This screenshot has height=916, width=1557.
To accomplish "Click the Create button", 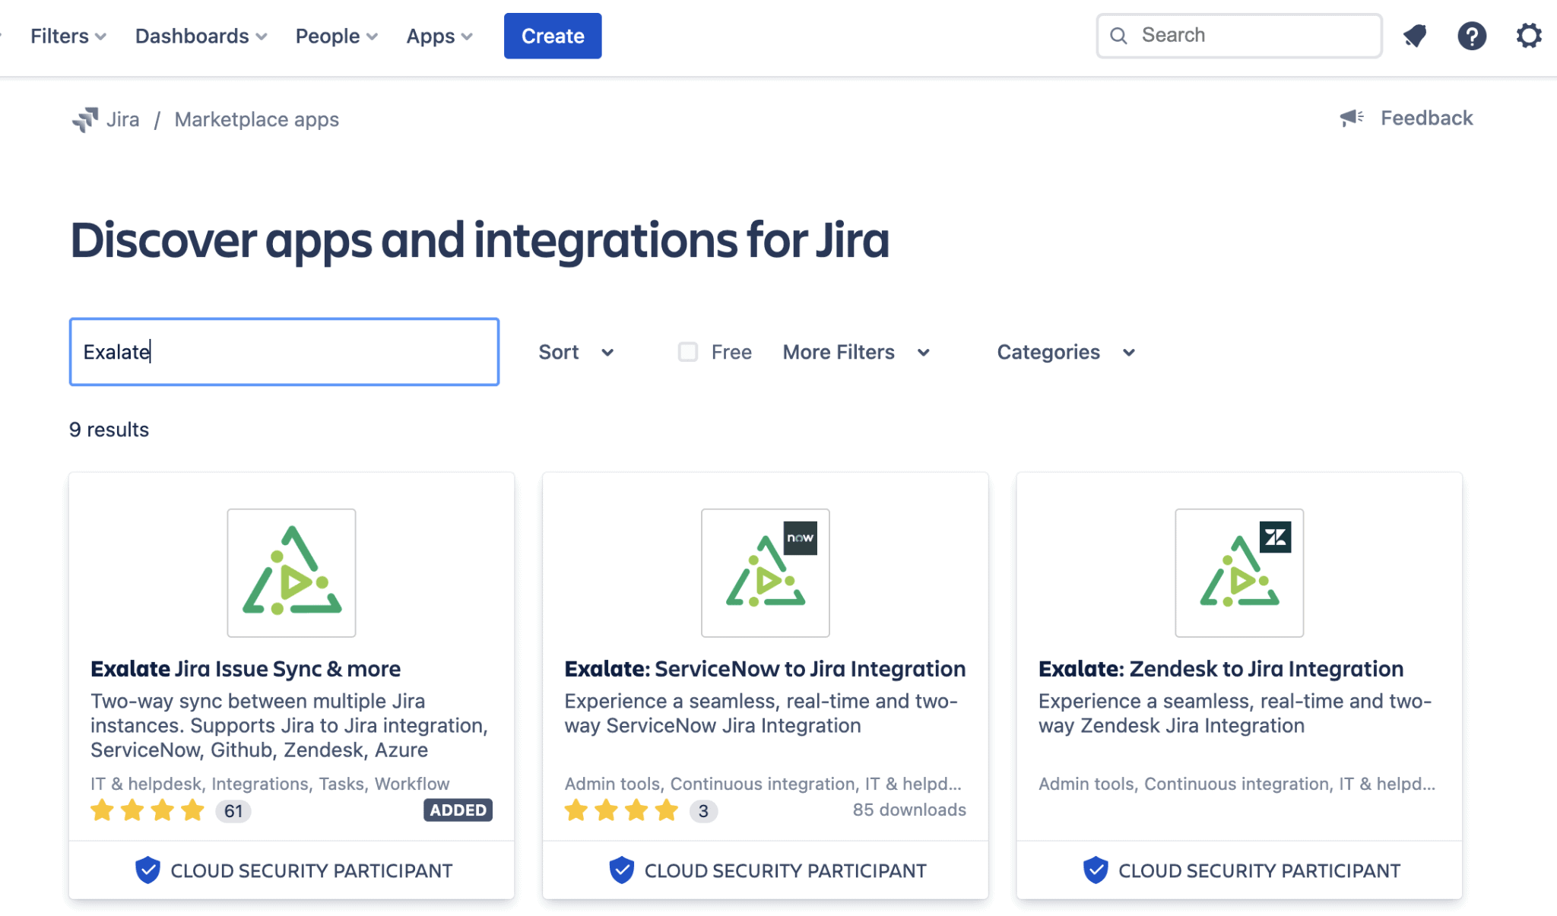I will click(x=553, y=36).
